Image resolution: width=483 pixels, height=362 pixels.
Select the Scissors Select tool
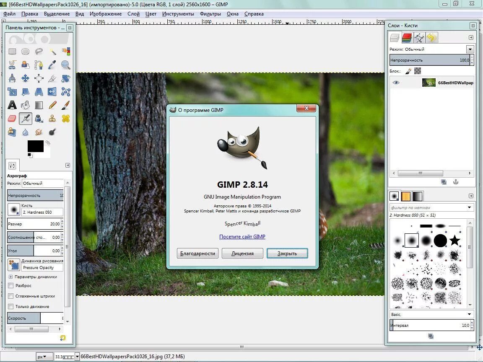click(12, 65)
